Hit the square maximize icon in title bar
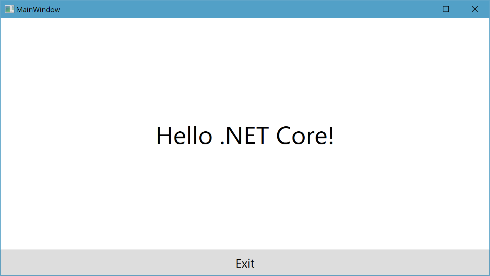490x276 pixels. (446, 9)
